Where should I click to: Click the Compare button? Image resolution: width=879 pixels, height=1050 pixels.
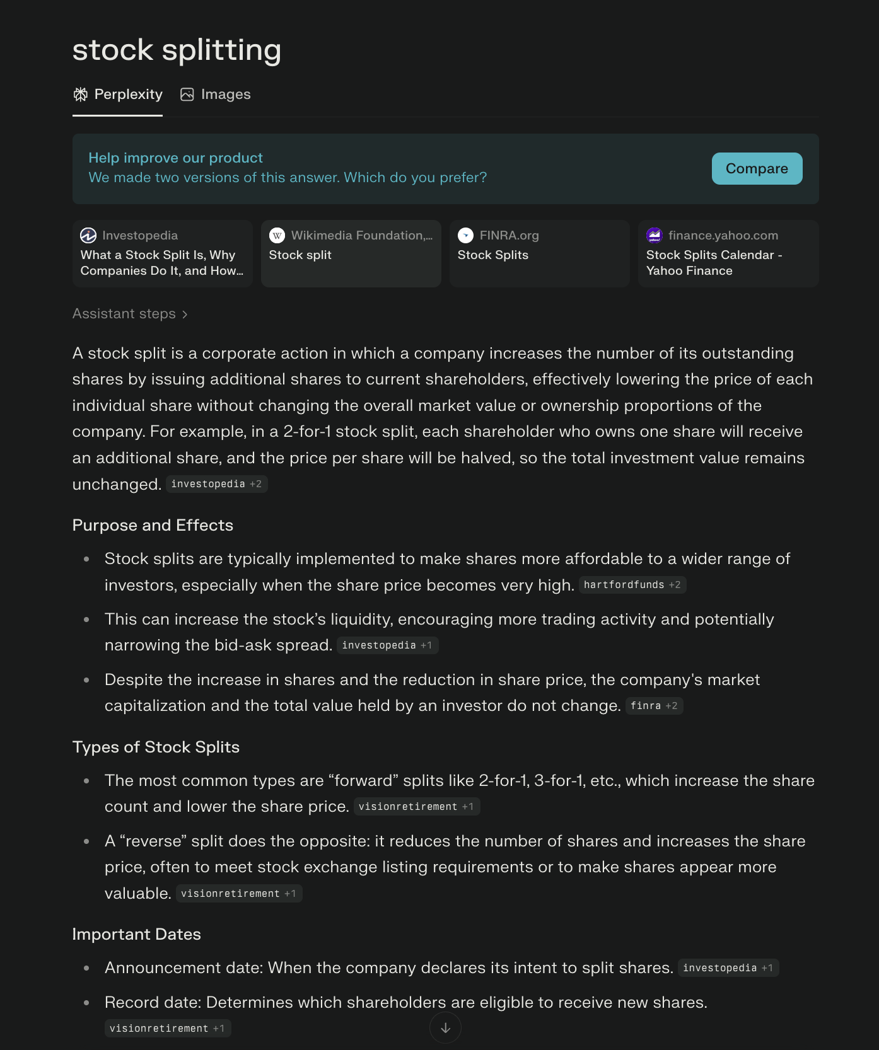pos(757,168)
